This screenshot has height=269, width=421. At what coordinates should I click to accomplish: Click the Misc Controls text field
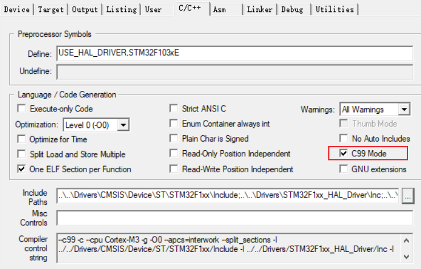click(x=234, y=218)
